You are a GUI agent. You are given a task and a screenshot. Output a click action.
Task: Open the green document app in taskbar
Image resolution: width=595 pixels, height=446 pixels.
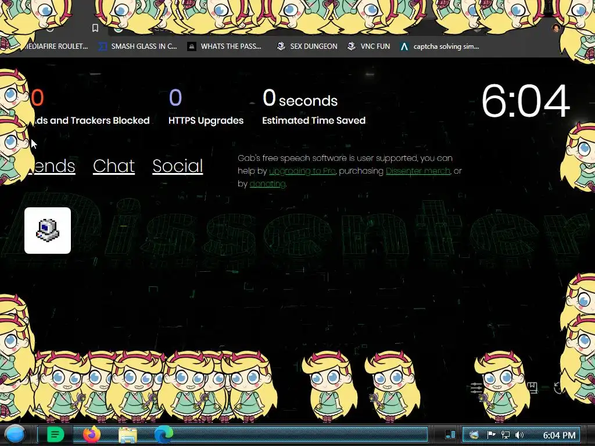point(55,434)
